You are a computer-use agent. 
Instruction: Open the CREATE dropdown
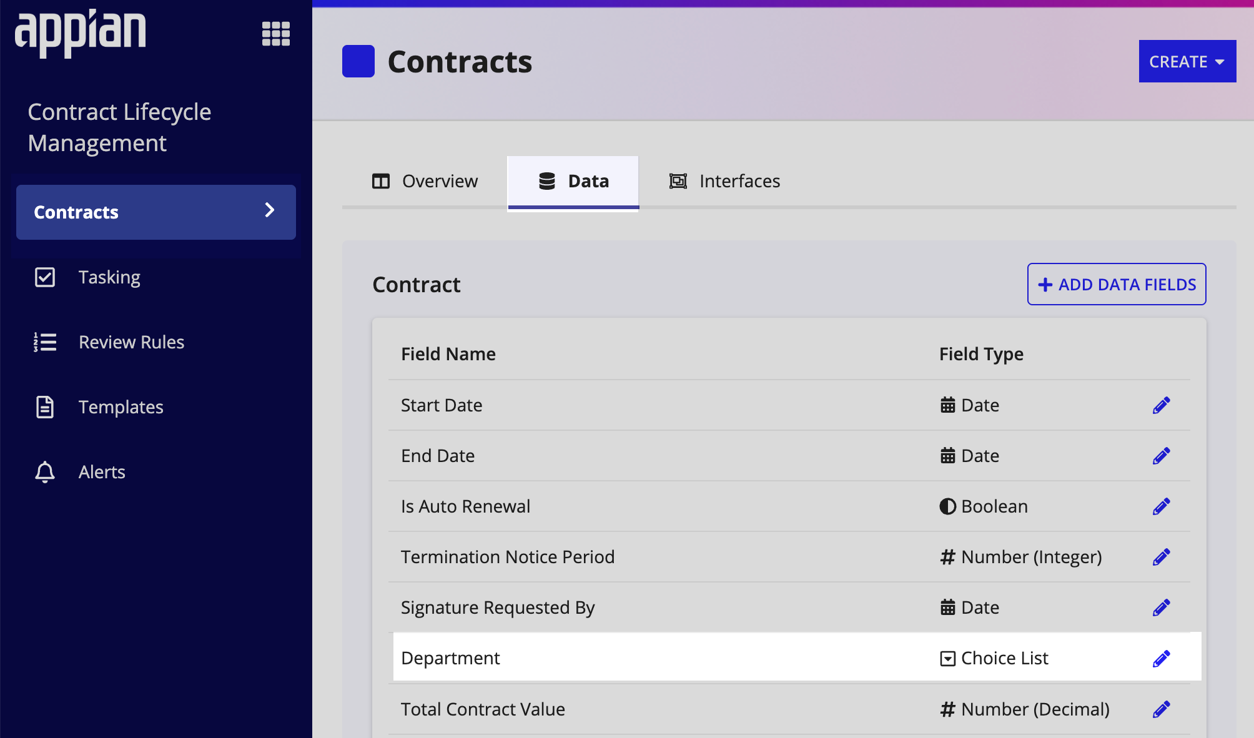click(x=1187, y=61)
